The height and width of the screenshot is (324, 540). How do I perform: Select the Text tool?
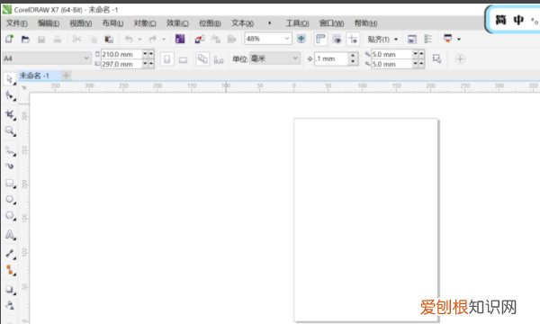click(10, 235)
